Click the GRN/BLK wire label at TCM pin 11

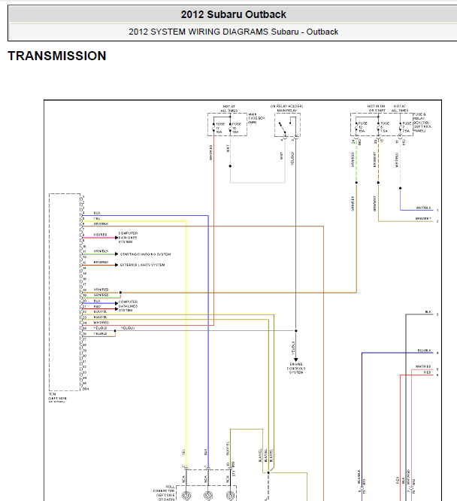click(x=101, y=251)
